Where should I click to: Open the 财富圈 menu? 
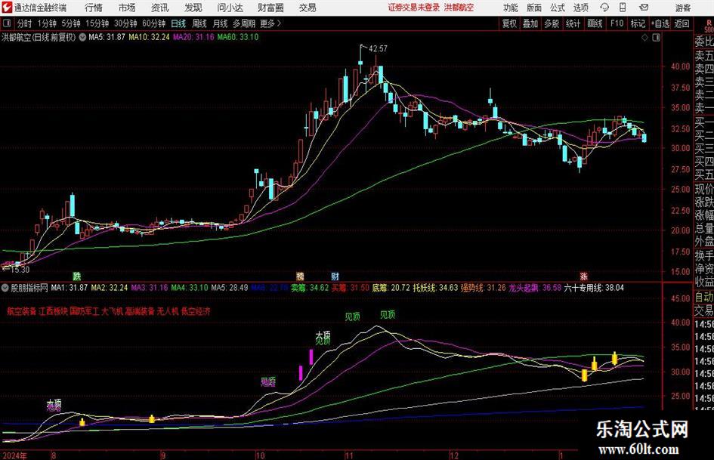[270, 8]
